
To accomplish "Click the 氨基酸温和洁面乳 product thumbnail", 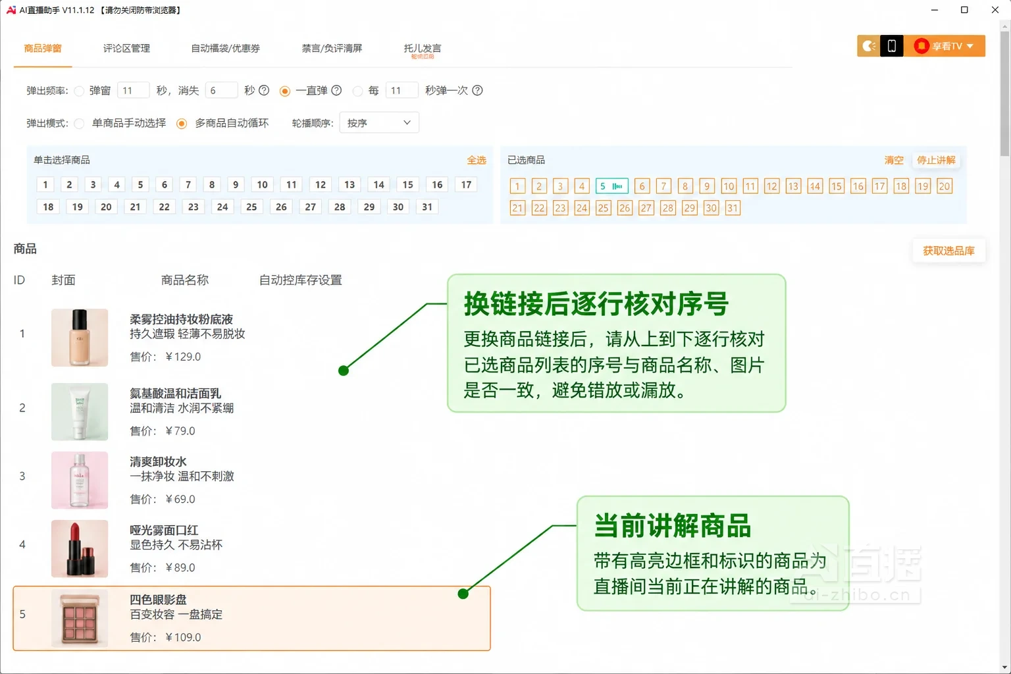I will [80, 412].
